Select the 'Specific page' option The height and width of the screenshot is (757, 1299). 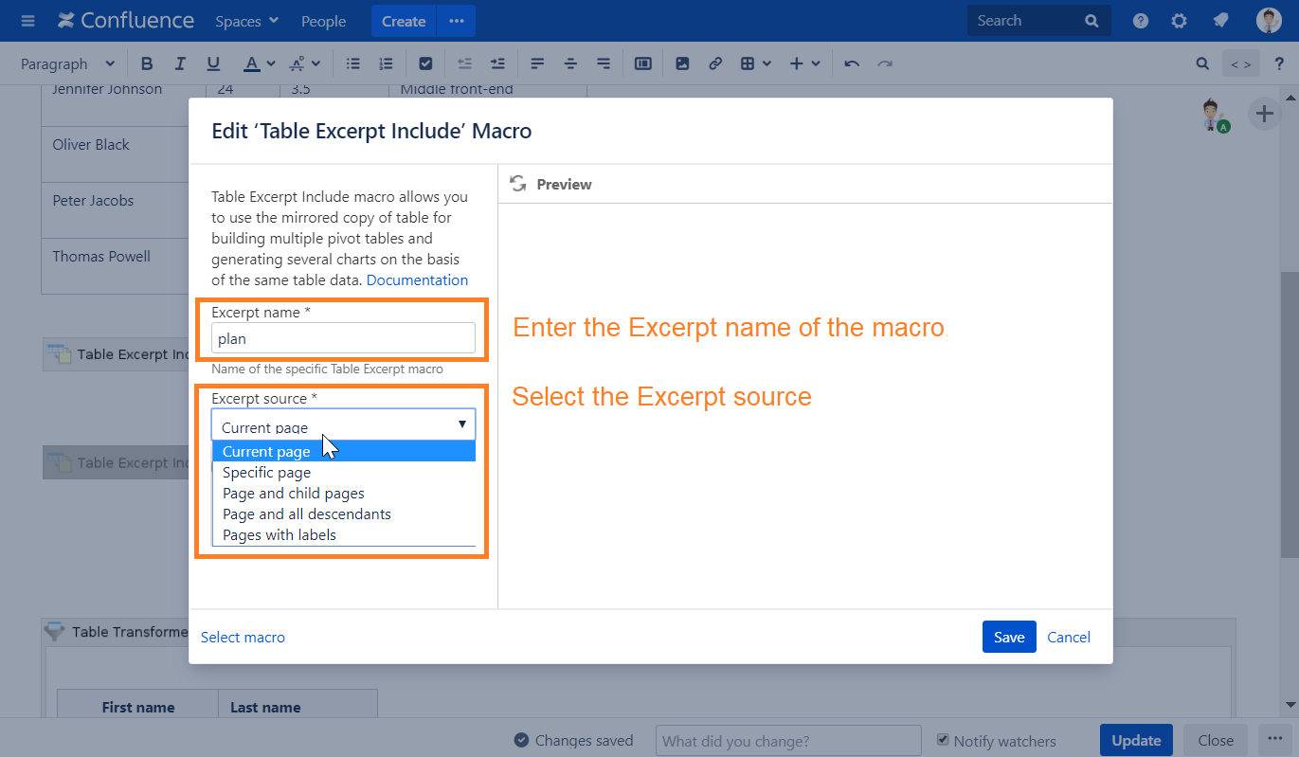266,473
